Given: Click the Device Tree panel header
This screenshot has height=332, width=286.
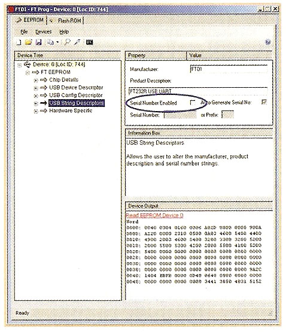Looking at the screenshot, I should (68, 56).
